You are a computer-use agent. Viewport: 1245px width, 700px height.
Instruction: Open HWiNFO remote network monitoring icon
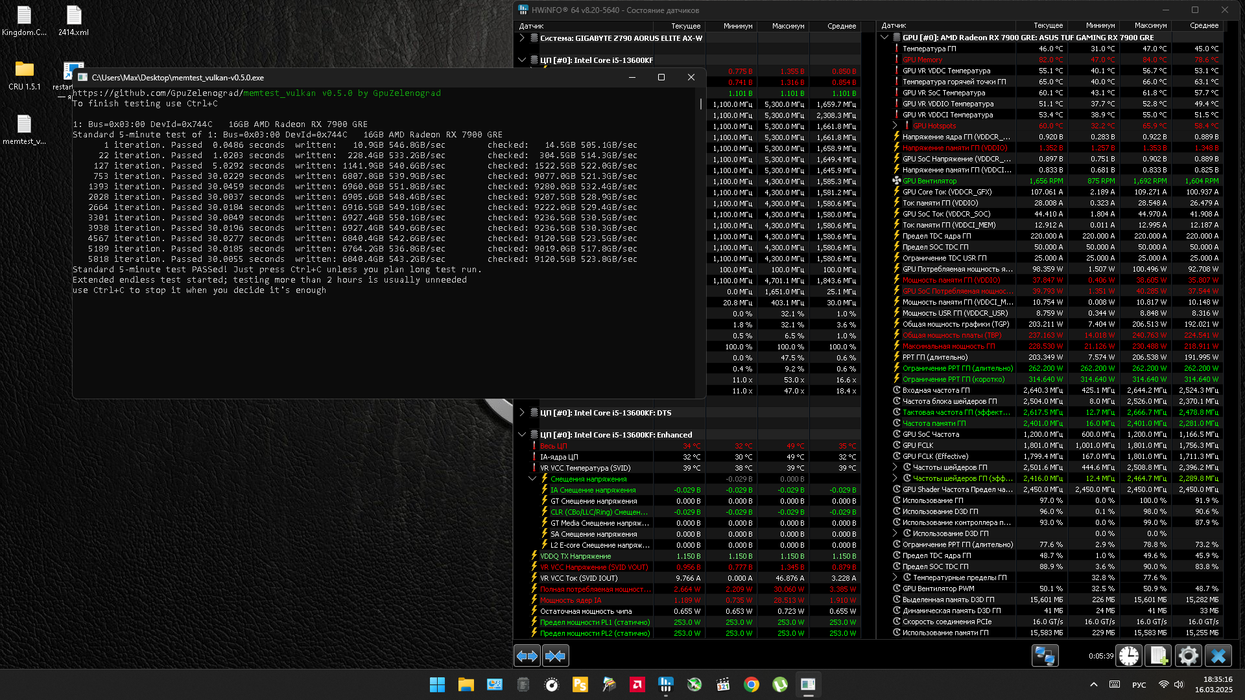click(1045, 656)
